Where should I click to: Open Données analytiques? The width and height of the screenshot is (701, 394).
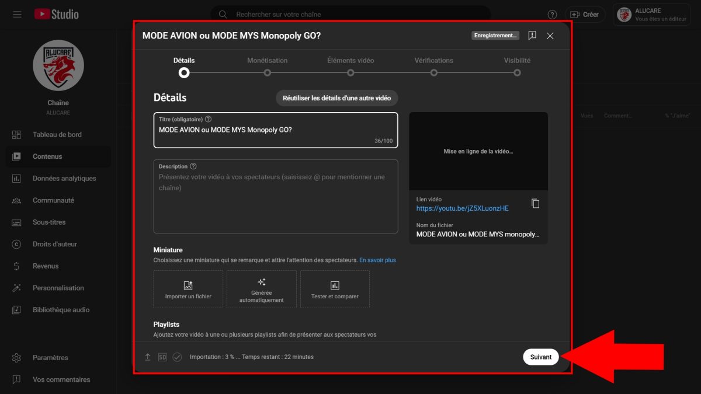click(64, 178)
